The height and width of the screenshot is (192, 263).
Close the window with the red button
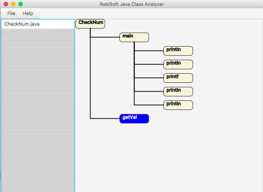point(6,4)
